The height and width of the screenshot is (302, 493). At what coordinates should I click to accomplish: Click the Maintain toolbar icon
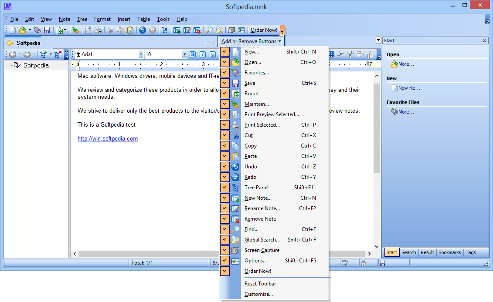75,30
